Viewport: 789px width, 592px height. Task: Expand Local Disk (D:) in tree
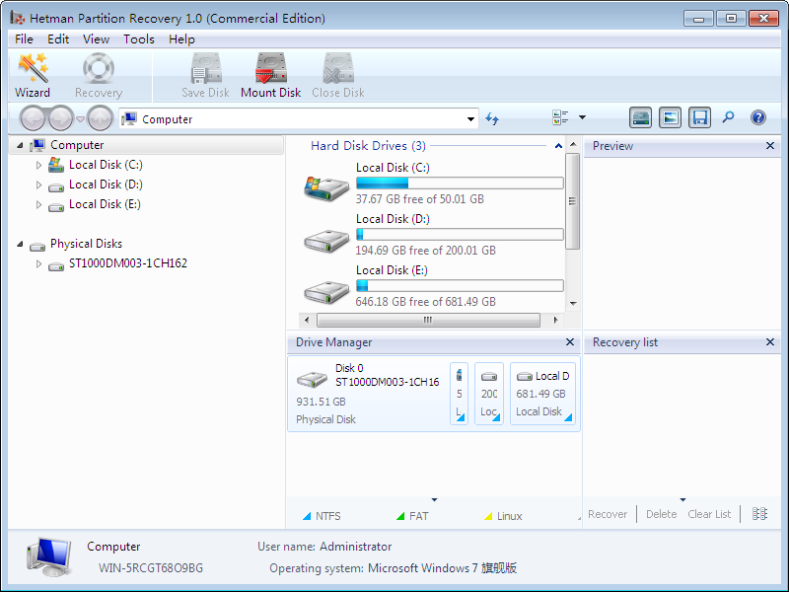[x=38, y=185]
